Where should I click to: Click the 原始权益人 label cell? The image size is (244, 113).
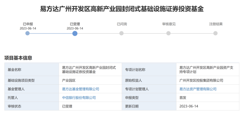click(x=149, y=80)
